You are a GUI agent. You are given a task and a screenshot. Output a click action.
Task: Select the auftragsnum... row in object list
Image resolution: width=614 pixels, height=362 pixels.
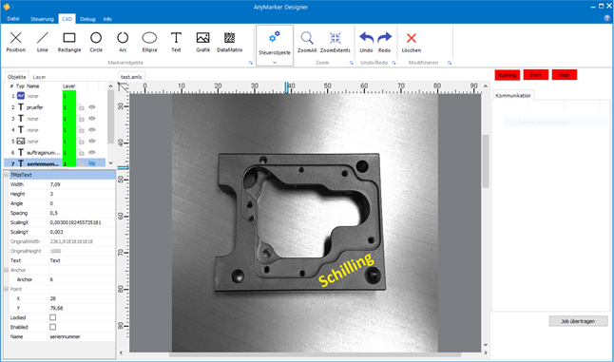(x=55, y=153)
